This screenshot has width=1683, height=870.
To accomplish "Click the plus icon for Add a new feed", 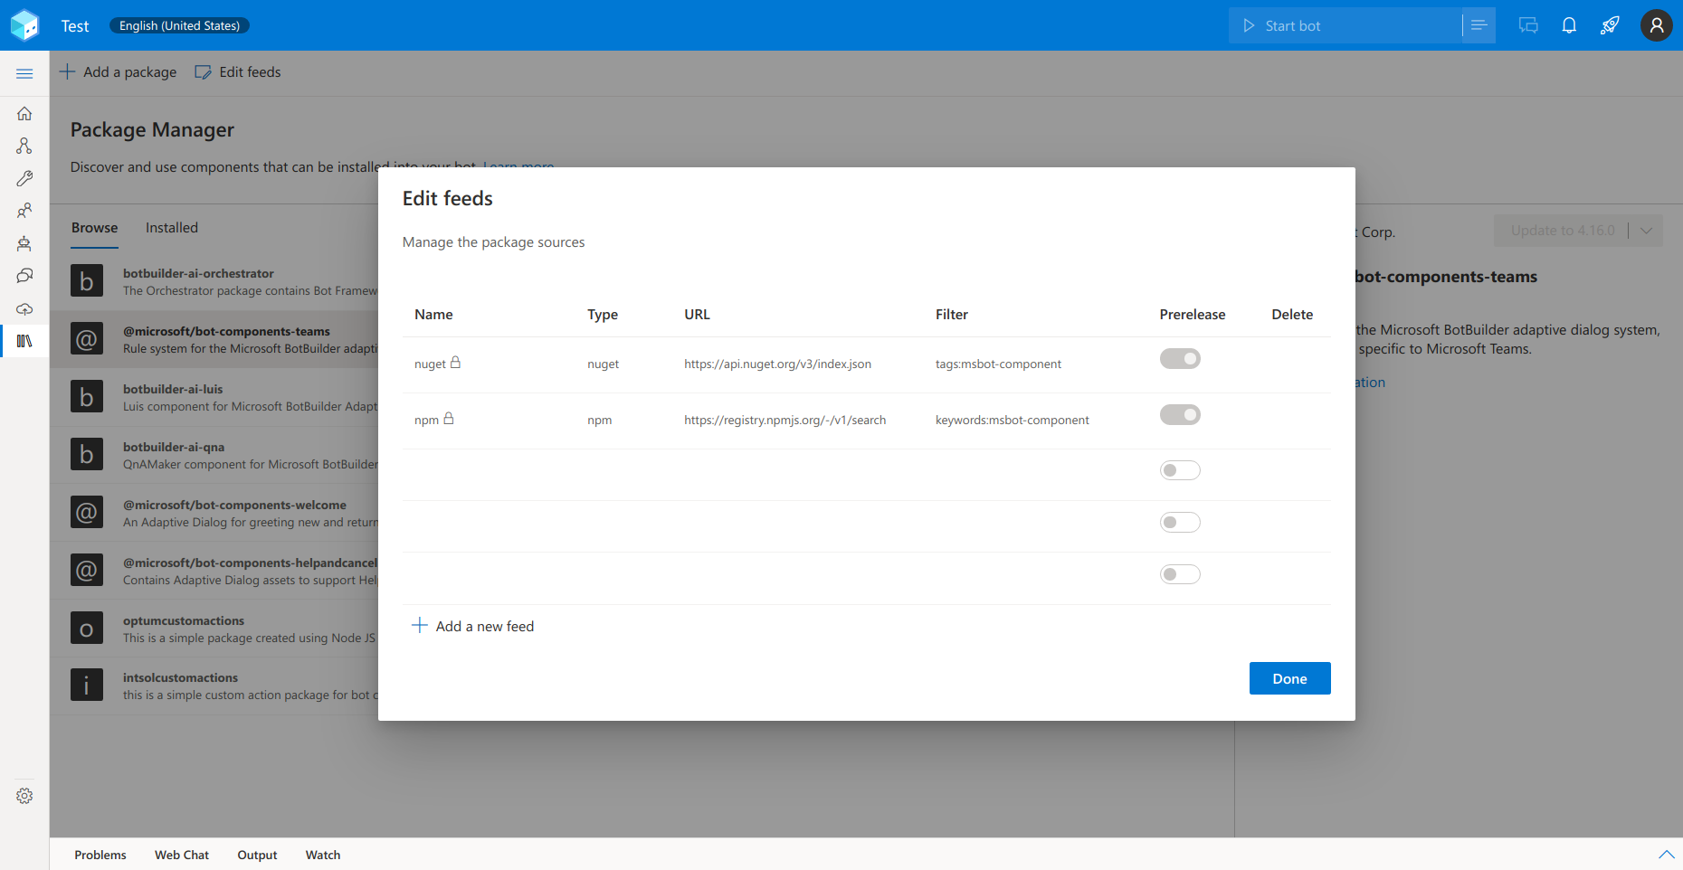I will (x=420, y=625).
